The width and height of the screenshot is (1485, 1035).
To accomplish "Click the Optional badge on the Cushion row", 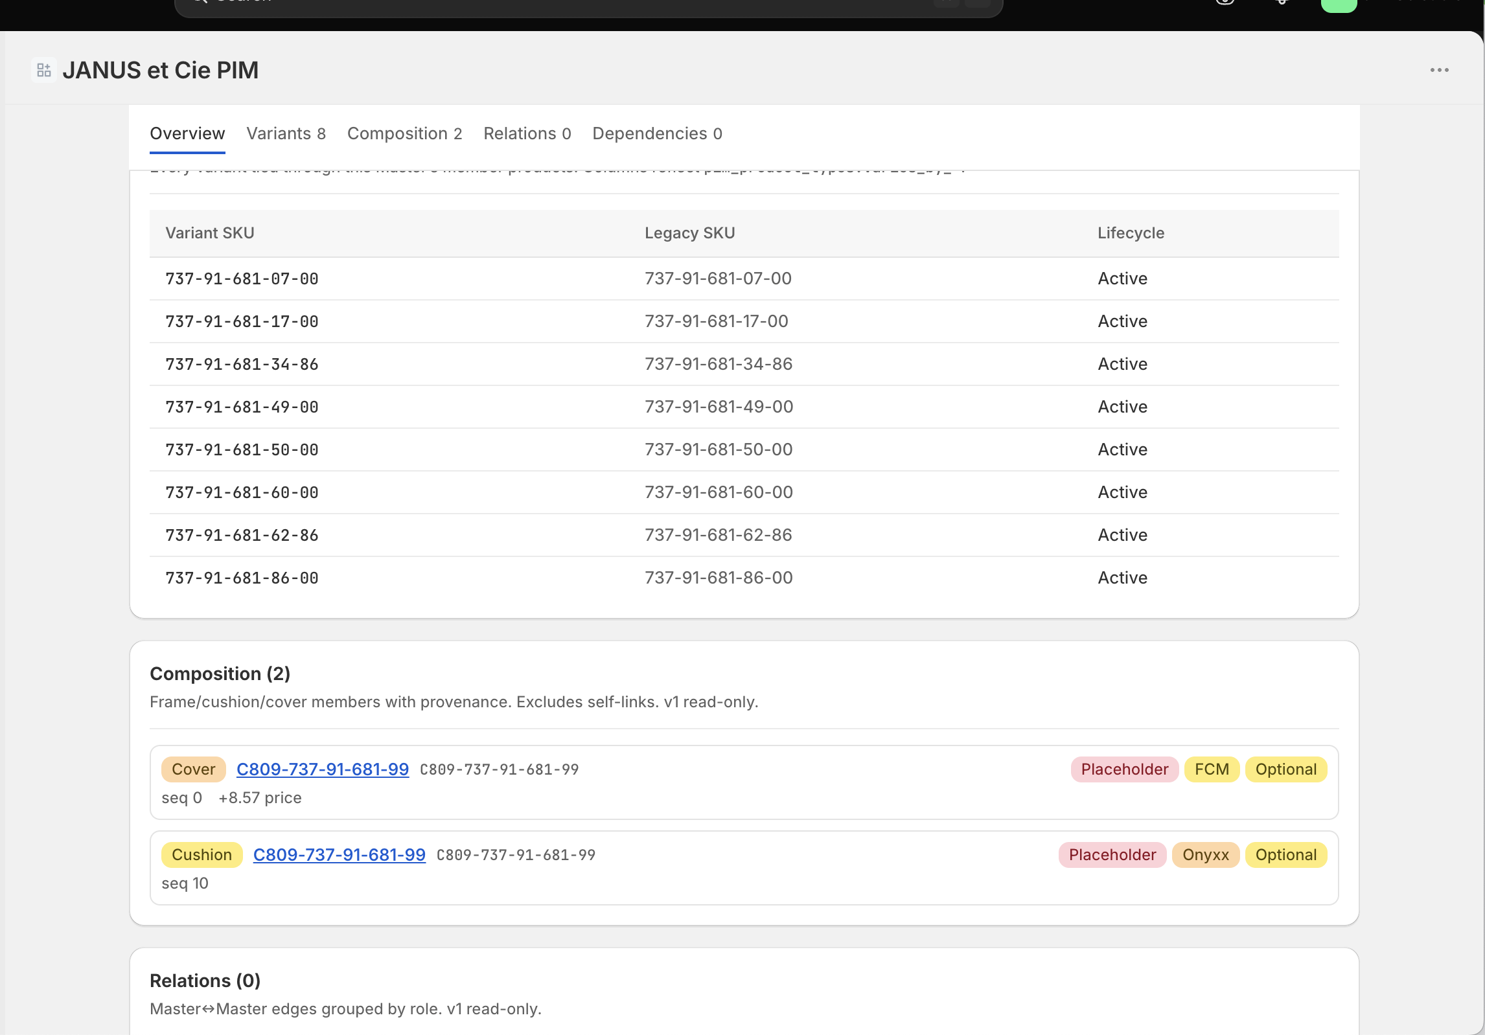I will 1285,855.
